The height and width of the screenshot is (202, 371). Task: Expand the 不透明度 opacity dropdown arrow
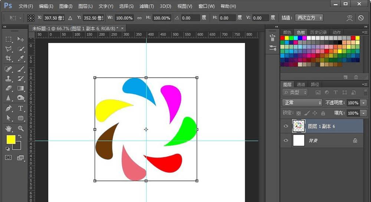pos(364,102)
